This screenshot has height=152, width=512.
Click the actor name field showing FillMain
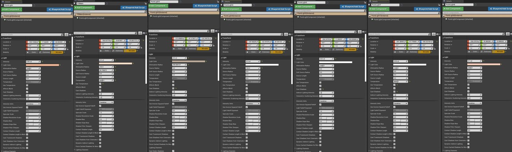(x=91, y=4)
